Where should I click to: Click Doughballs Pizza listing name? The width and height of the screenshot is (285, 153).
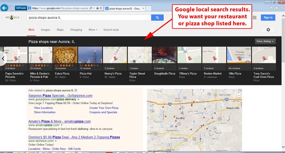165,73
